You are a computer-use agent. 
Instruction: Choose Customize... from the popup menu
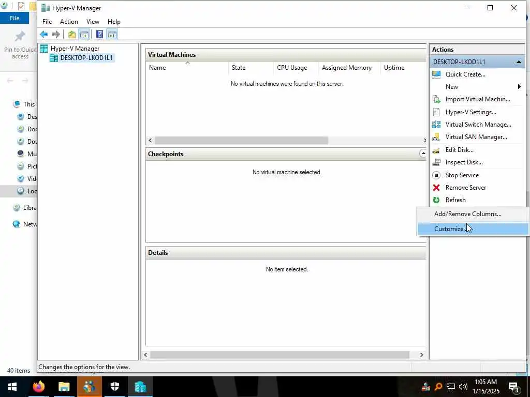[473, 229]
